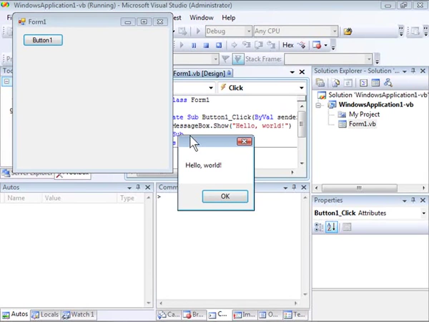Click the Step Into icon

point(246,45)
